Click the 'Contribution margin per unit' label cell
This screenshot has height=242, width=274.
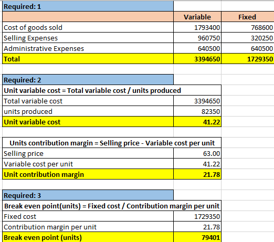pos(88,227)
